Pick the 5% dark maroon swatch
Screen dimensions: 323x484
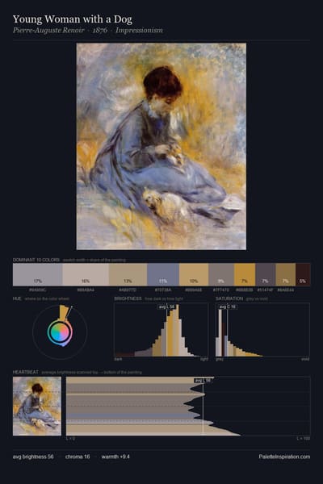click(x=303, y=274)
